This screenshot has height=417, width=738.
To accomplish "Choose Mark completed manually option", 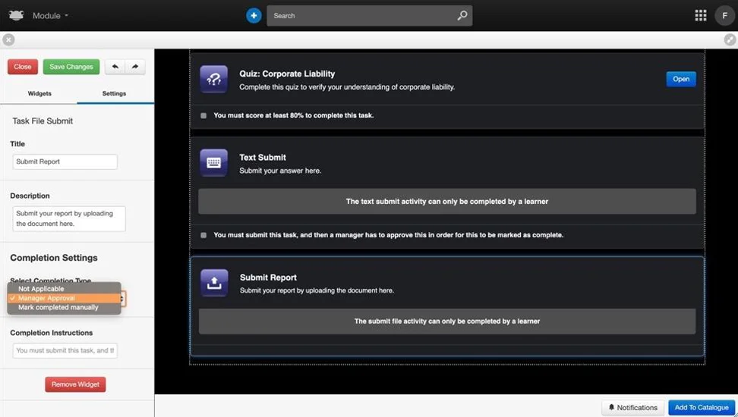I will click(x=58, y=308).
